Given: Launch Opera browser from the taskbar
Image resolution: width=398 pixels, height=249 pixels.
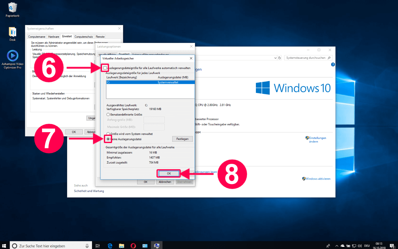Looking at the screenshot, I should click(133, 246).
